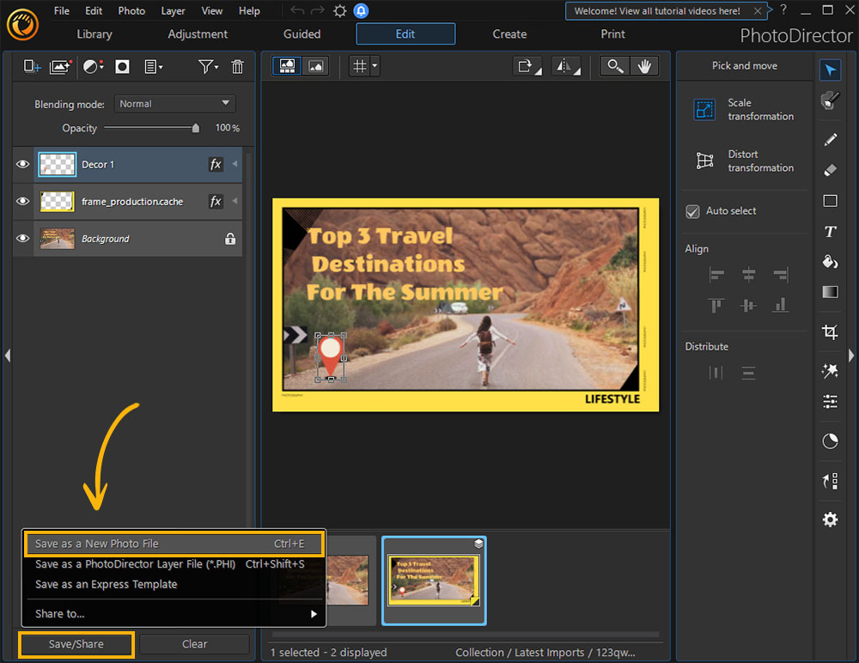This screenshot has width=859, height=663.
Task: Add a new adjustment layer from the layers toolbar
Action: (91, 66)
